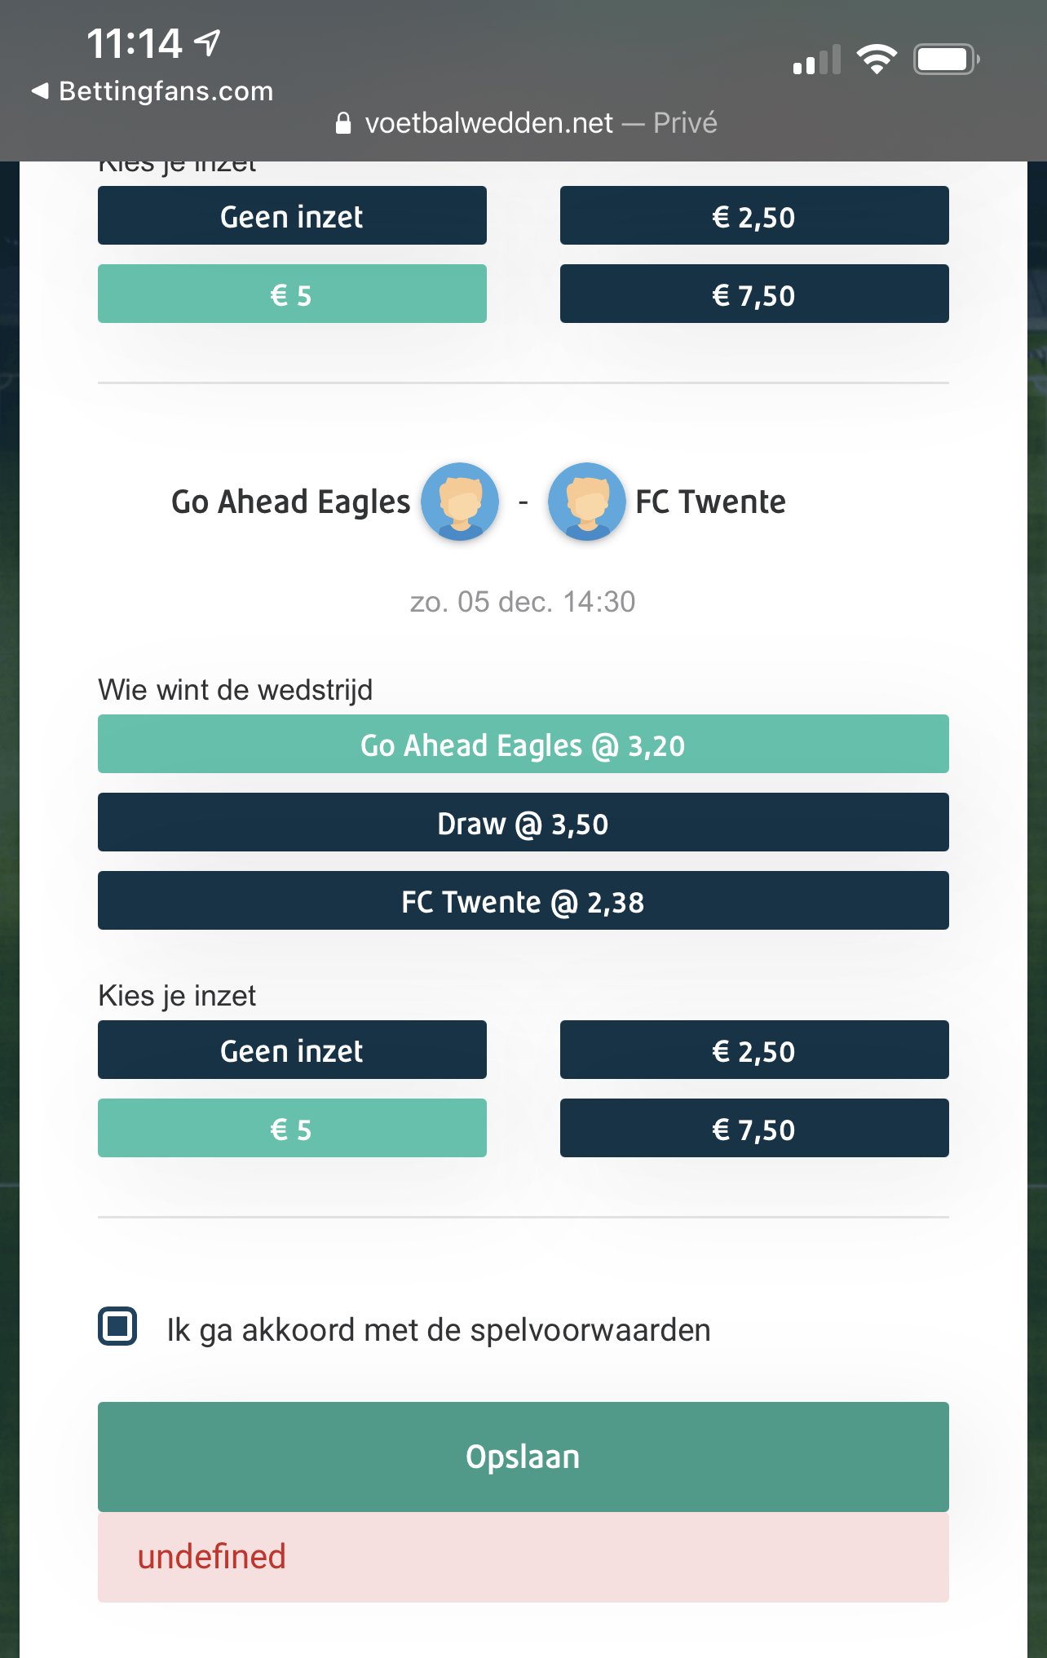This screenshot has height=1658, width=1047.
Task: Choose Draw @ 3,50 outcome
Action: click(x=523, y=822)
